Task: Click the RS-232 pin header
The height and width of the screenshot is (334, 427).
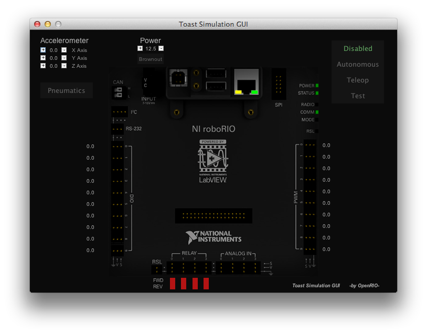Action: coord(118,129)
